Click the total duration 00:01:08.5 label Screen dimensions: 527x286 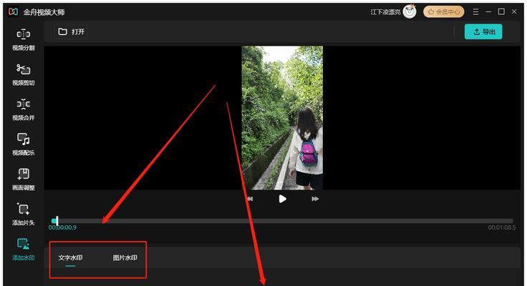click(x=502, y=227)
